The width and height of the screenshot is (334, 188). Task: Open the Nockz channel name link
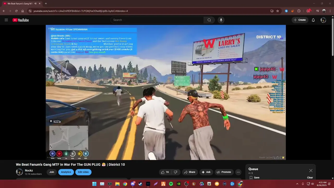(x=29, y=171)
